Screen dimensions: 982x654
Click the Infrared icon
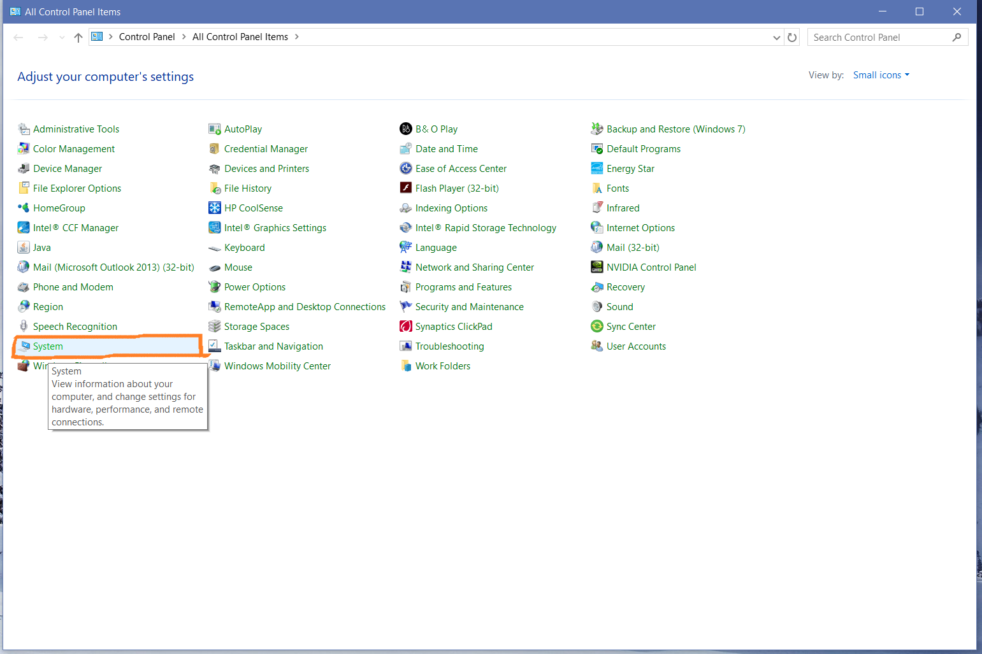point(597,208)
